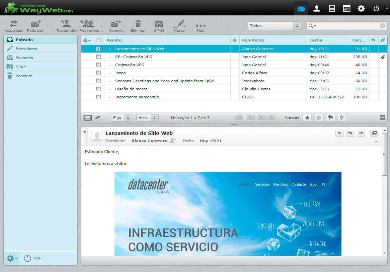Sort by Tamaño column header
Screen dimensions: 390x272
click(358, 40)
